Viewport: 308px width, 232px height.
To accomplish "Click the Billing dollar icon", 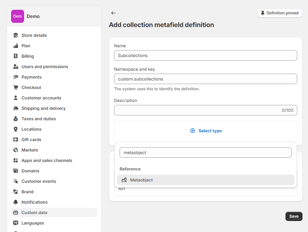I will [x=16, y=56].
